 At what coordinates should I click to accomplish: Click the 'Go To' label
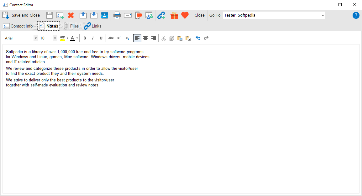(215, 15)
